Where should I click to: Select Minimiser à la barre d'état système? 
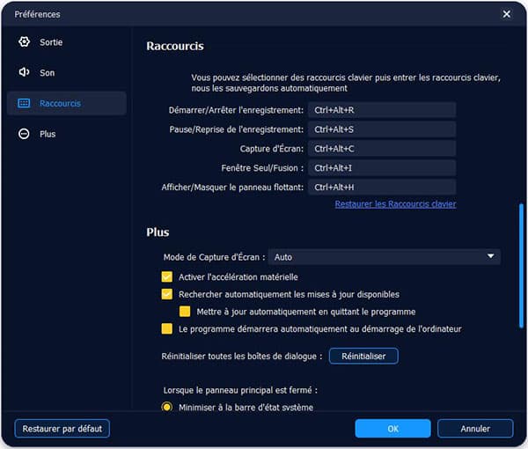pos(167,408)
